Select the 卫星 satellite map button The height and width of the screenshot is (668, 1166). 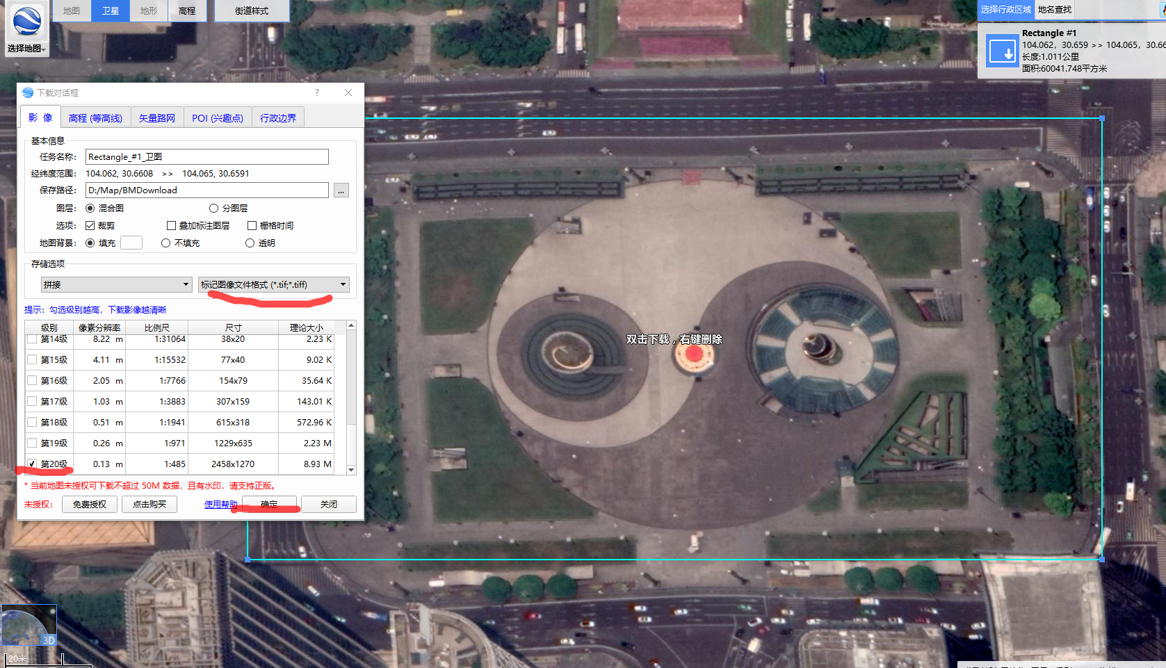[x=110, y=10]
